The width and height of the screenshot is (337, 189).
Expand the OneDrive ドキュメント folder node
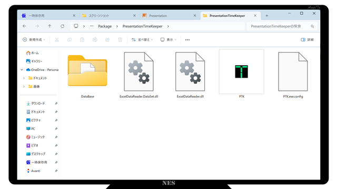(24, 78)
